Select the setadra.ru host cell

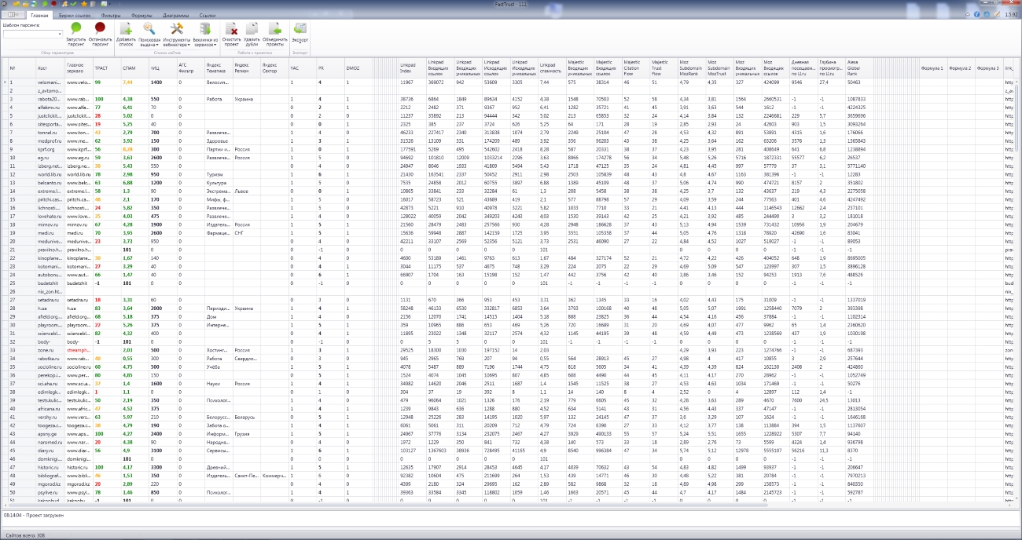50,300
